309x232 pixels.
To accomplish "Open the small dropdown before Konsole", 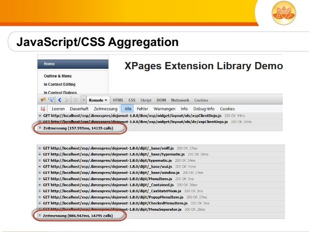I will pyautogui.click(x=84, y=100).
